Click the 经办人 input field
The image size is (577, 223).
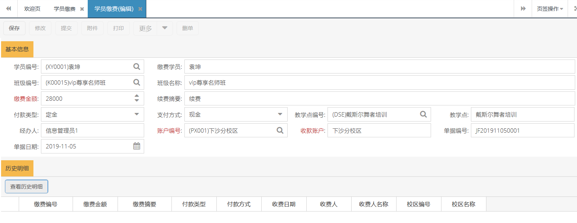92,131
